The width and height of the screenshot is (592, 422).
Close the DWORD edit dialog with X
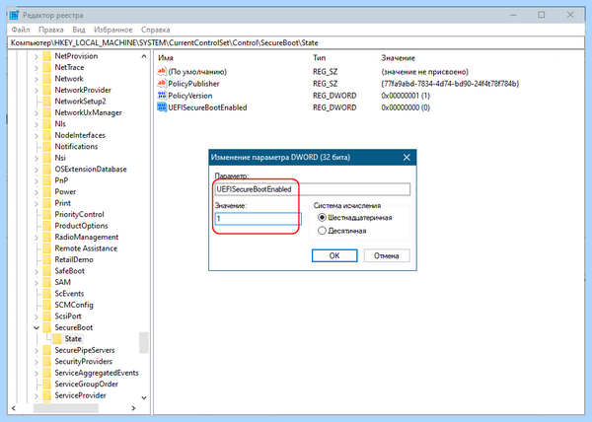pos(407,157)
